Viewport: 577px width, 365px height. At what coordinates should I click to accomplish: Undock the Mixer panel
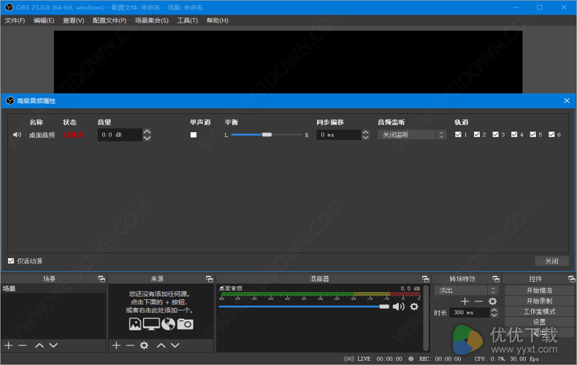(425, 279)
